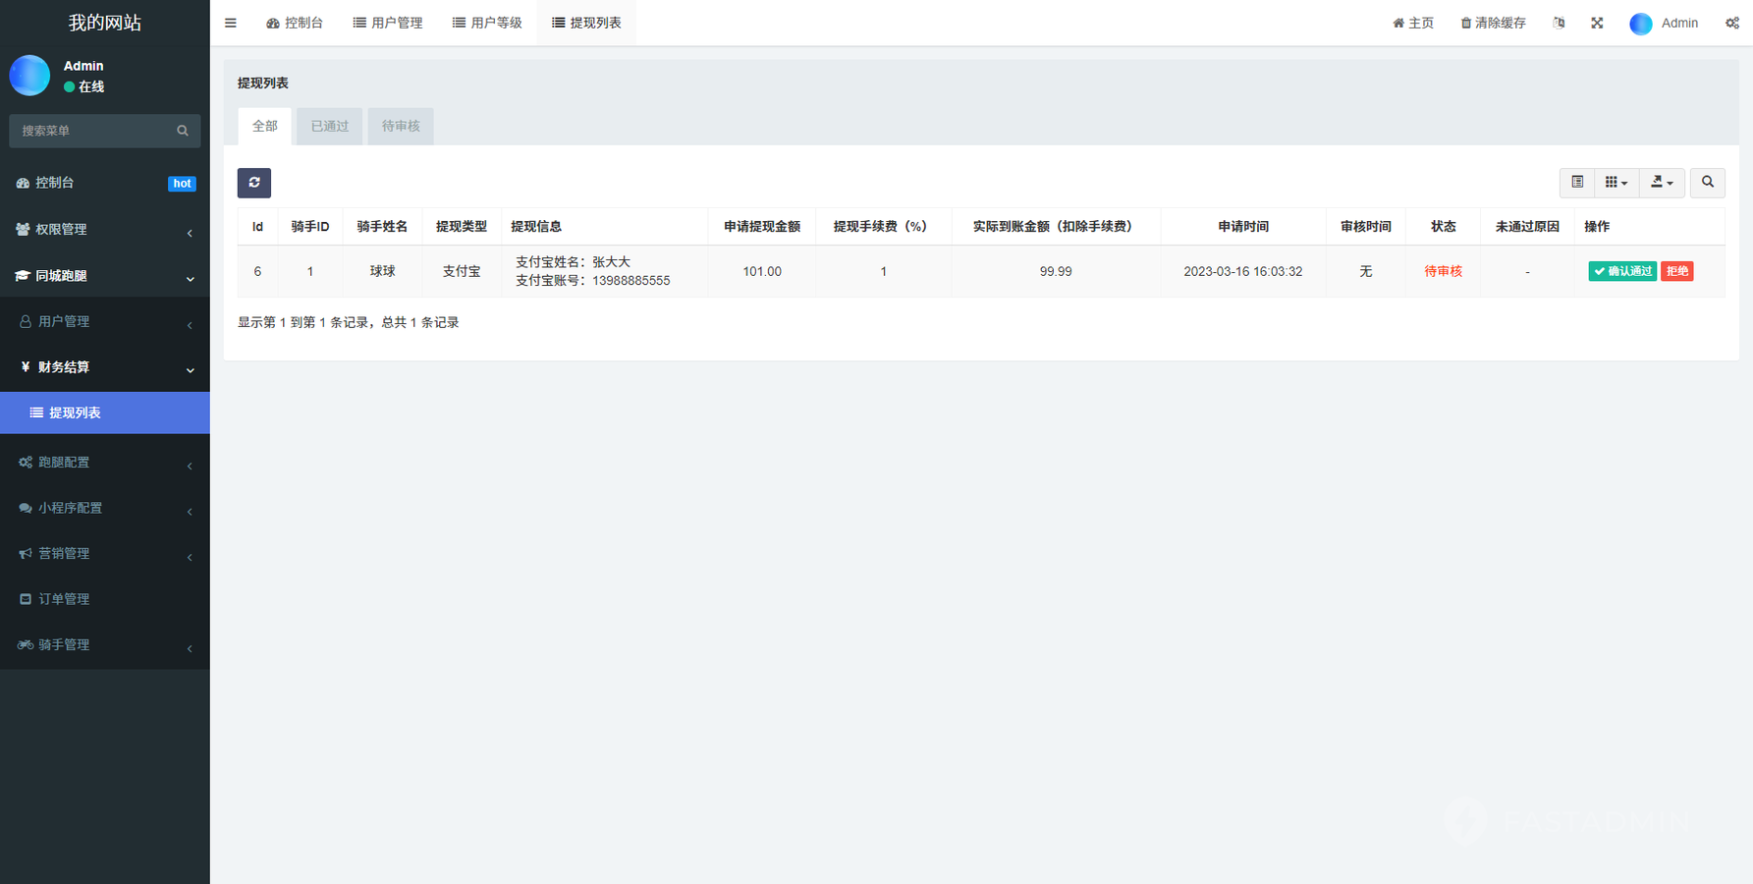
Task: Switch to the 已通过 tab
Action: (x=329, y=127)
